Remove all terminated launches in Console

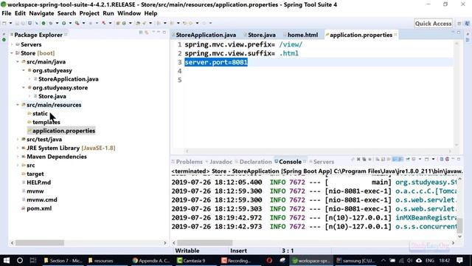(364, 160)
